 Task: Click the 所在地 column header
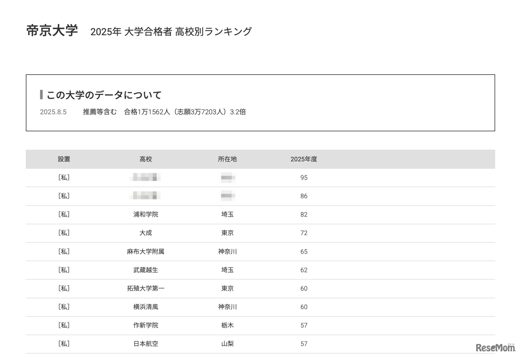[x=227, y=159]
